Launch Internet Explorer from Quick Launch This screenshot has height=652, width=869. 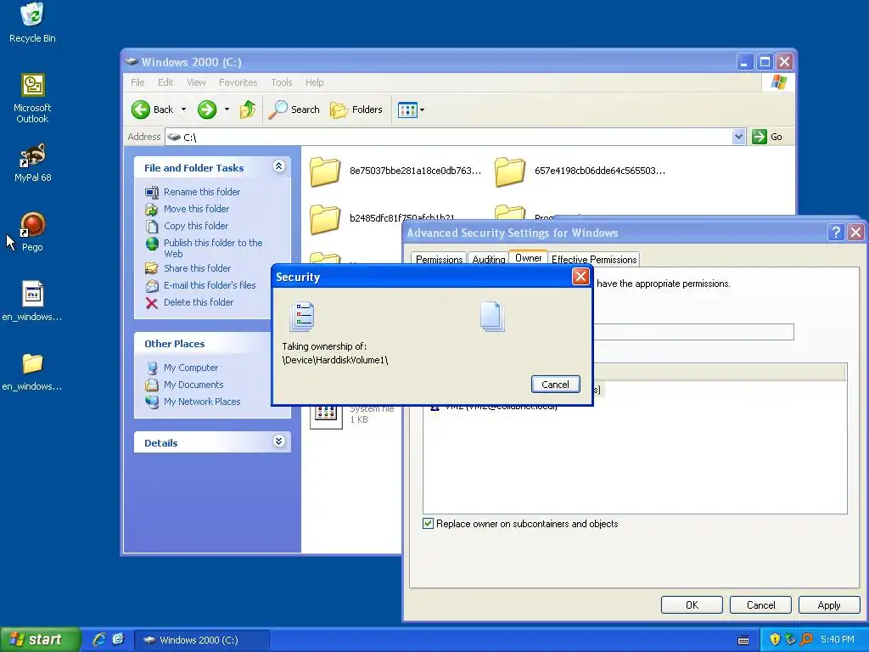[99, 639]
